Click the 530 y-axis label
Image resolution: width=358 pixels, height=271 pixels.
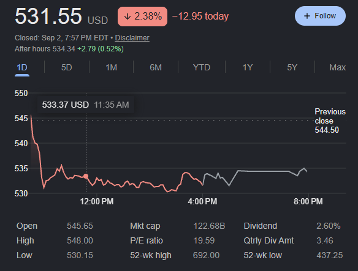coord(21,193)
